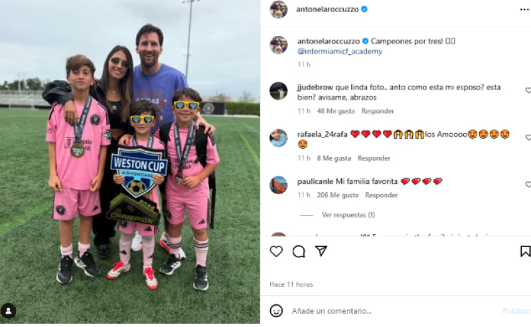Like rafaela_24rafa's comment with heart
Screen dimensions: 531x327
528,137
